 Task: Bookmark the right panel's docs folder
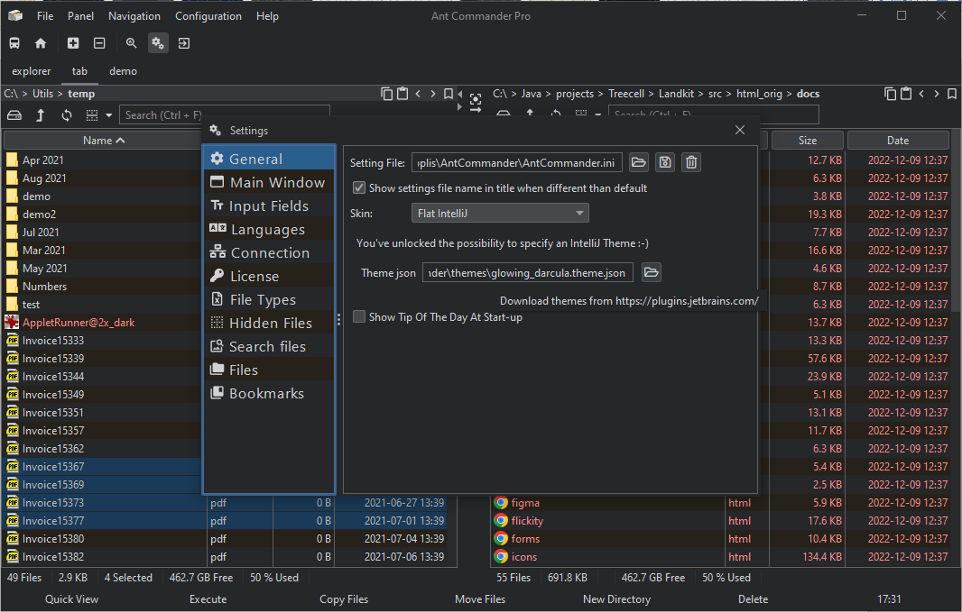click(952, 94)
